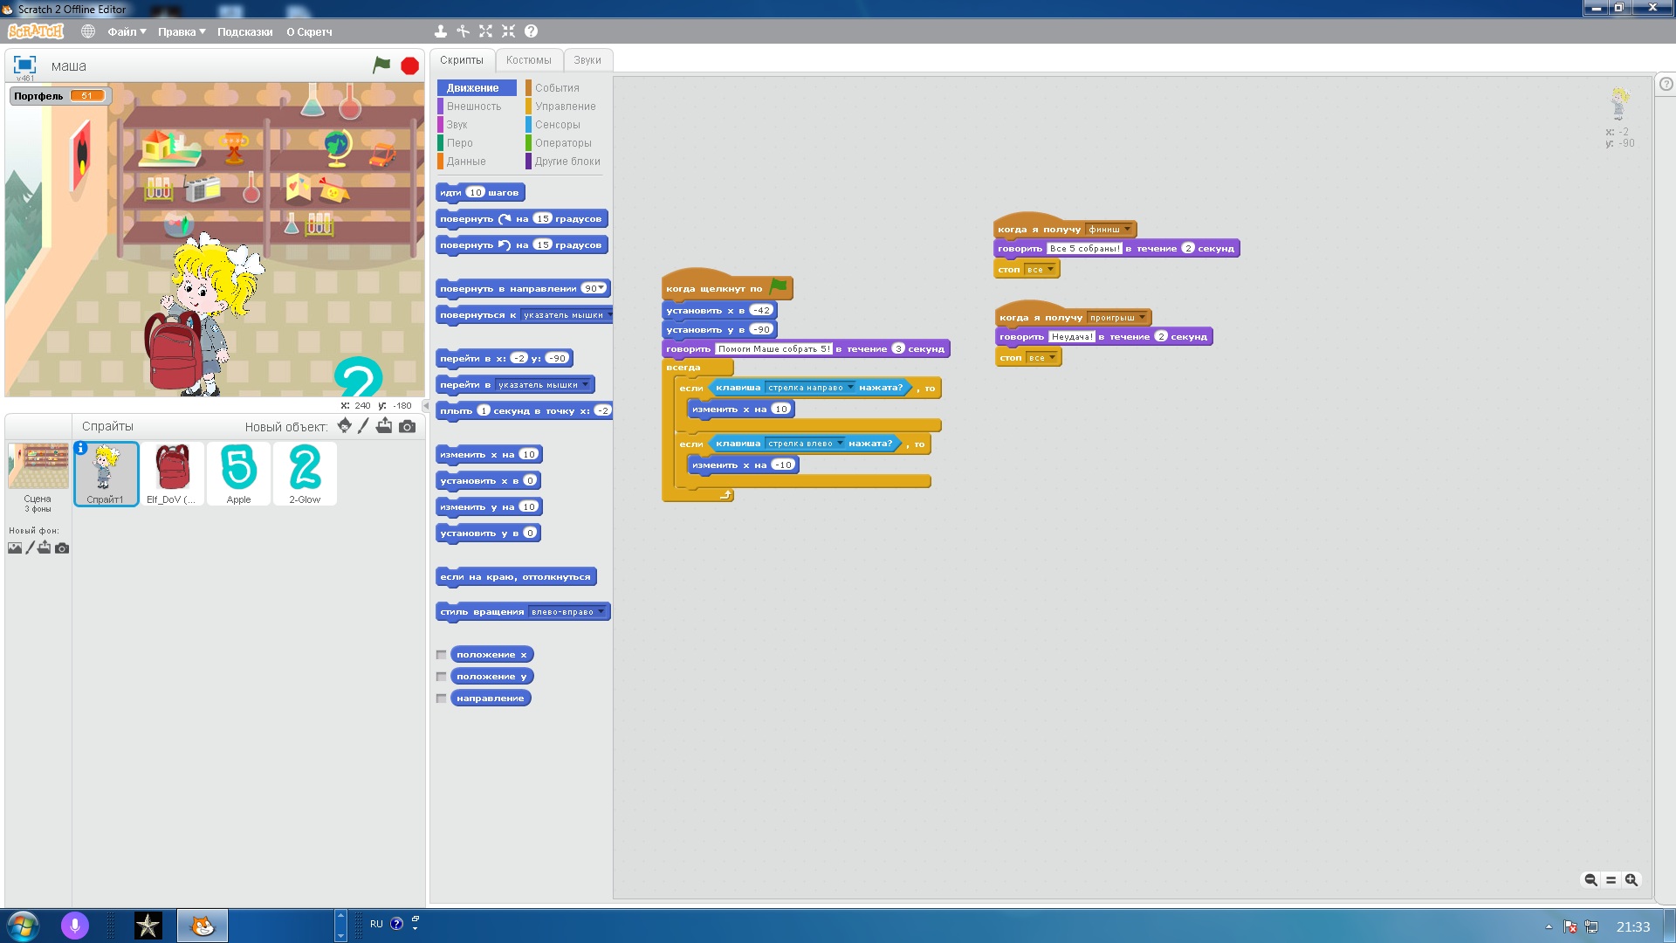This screenshot has height=943, width=1676.
Task: Click the green flag to start project
Action: [x=381, y=65]
